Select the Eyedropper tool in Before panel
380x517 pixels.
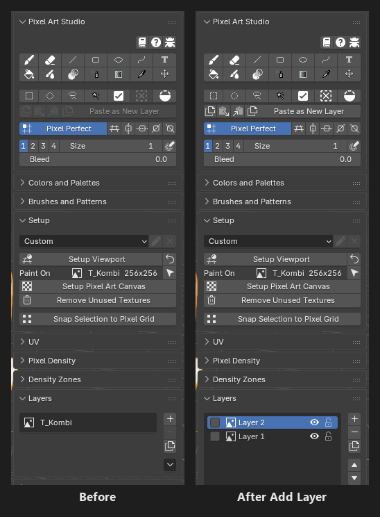pos(141,74)
